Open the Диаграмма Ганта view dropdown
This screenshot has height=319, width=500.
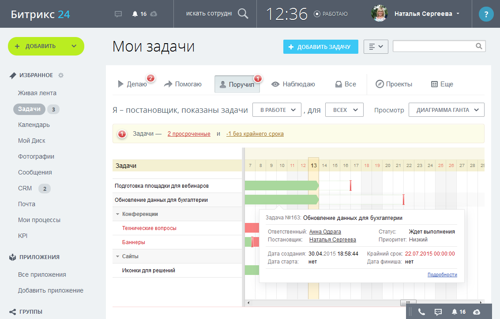coord(447,110)
